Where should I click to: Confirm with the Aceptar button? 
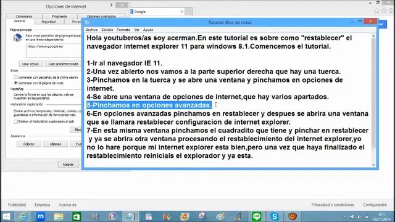coord(68,165)
